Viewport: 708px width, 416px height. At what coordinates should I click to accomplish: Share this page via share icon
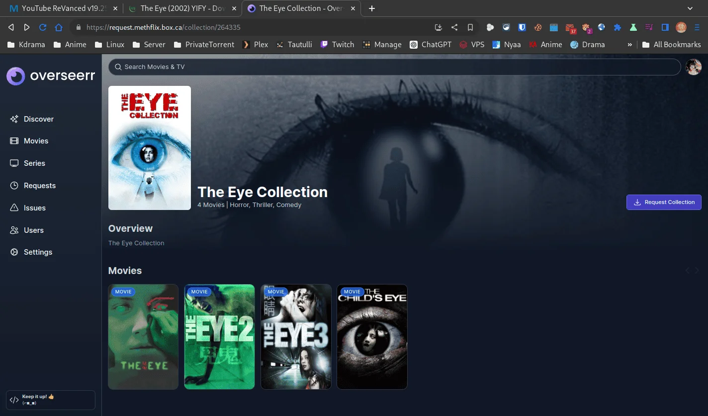pyautogui.click(x=454, y=27)
